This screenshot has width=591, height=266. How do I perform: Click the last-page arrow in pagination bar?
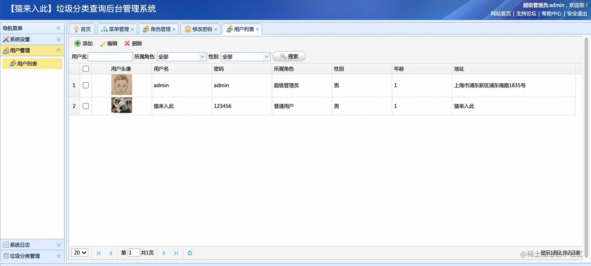pos(177,253)
